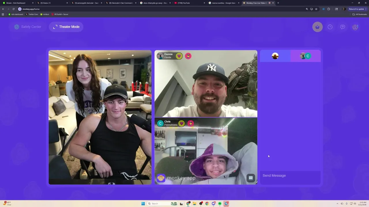Open the apps grid in bookmarks bar
The image size is (369, 207).
click(3, 14)
